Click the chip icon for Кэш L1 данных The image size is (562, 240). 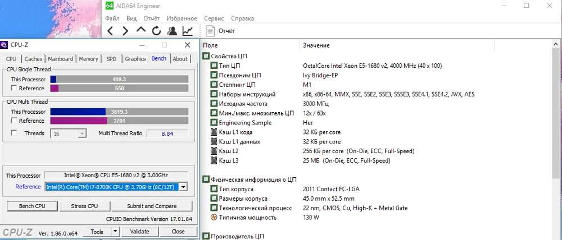point(214,142)
